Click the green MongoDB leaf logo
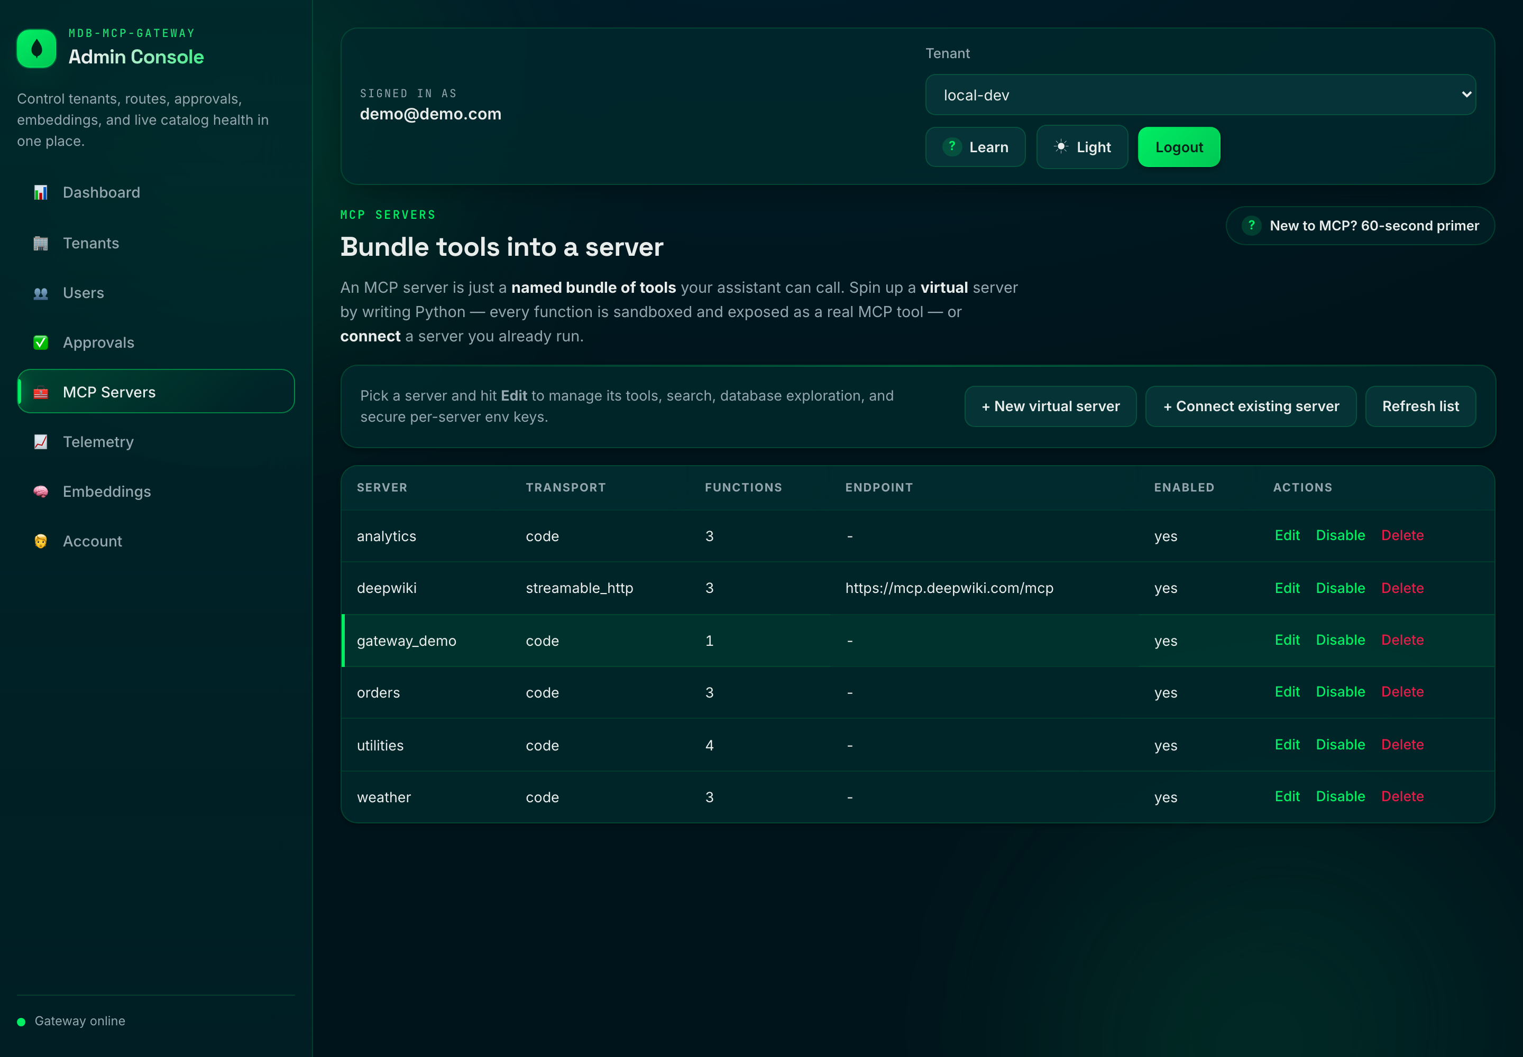 36,48
